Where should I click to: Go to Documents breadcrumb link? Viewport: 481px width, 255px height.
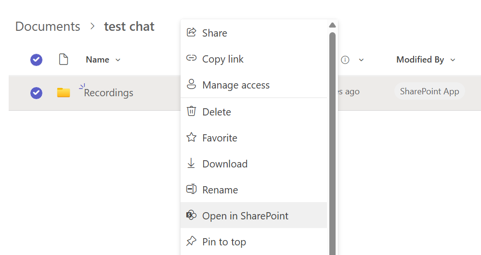[48, 26]
